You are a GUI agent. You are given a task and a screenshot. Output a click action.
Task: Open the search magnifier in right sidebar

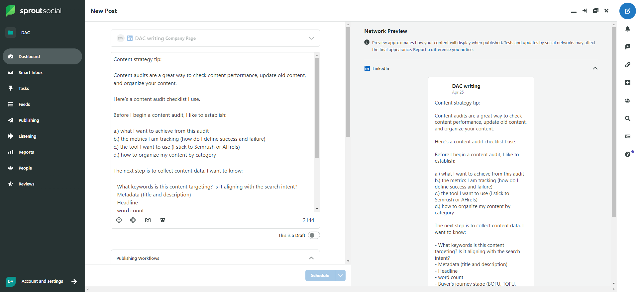pos(627,118)
